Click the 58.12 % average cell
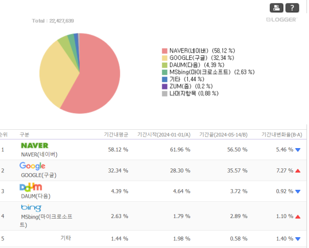309x248 pixels. (118, 150)
